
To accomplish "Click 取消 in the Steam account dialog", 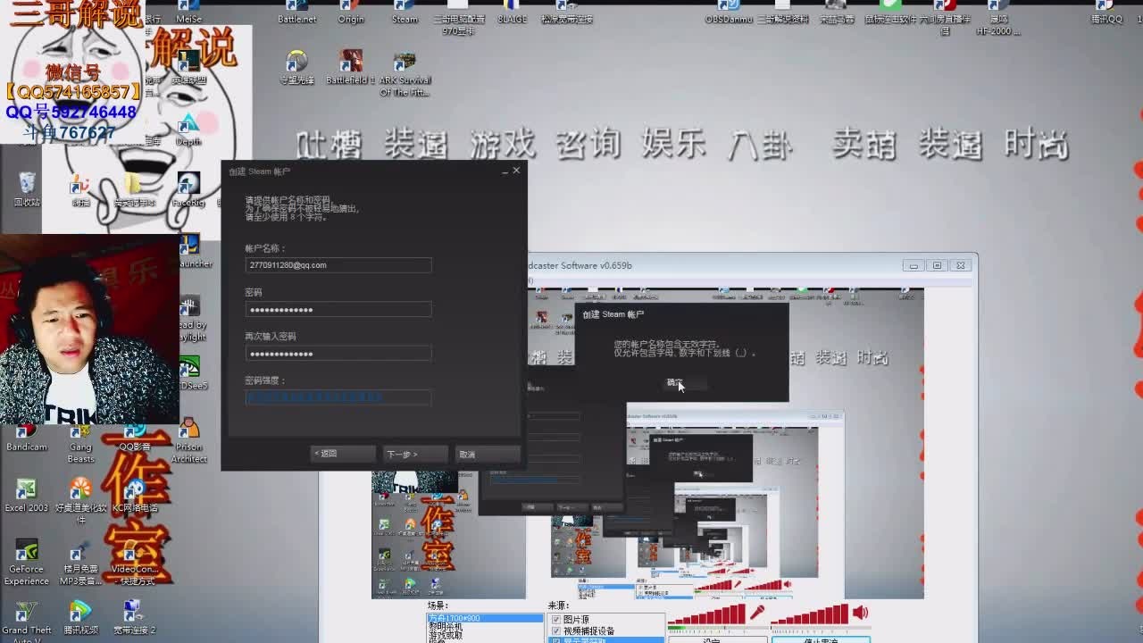I will point(487,454).
